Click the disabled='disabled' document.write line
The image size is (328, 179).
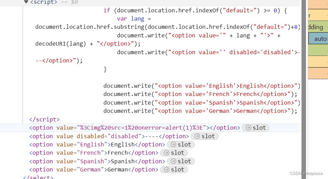[x=208, y=52]
